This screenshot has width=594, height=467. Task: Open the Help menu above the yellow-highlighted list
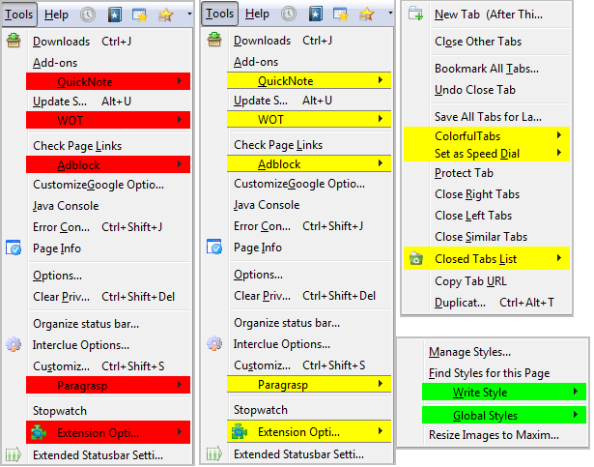pyautogui.click(x=257, y=14)
